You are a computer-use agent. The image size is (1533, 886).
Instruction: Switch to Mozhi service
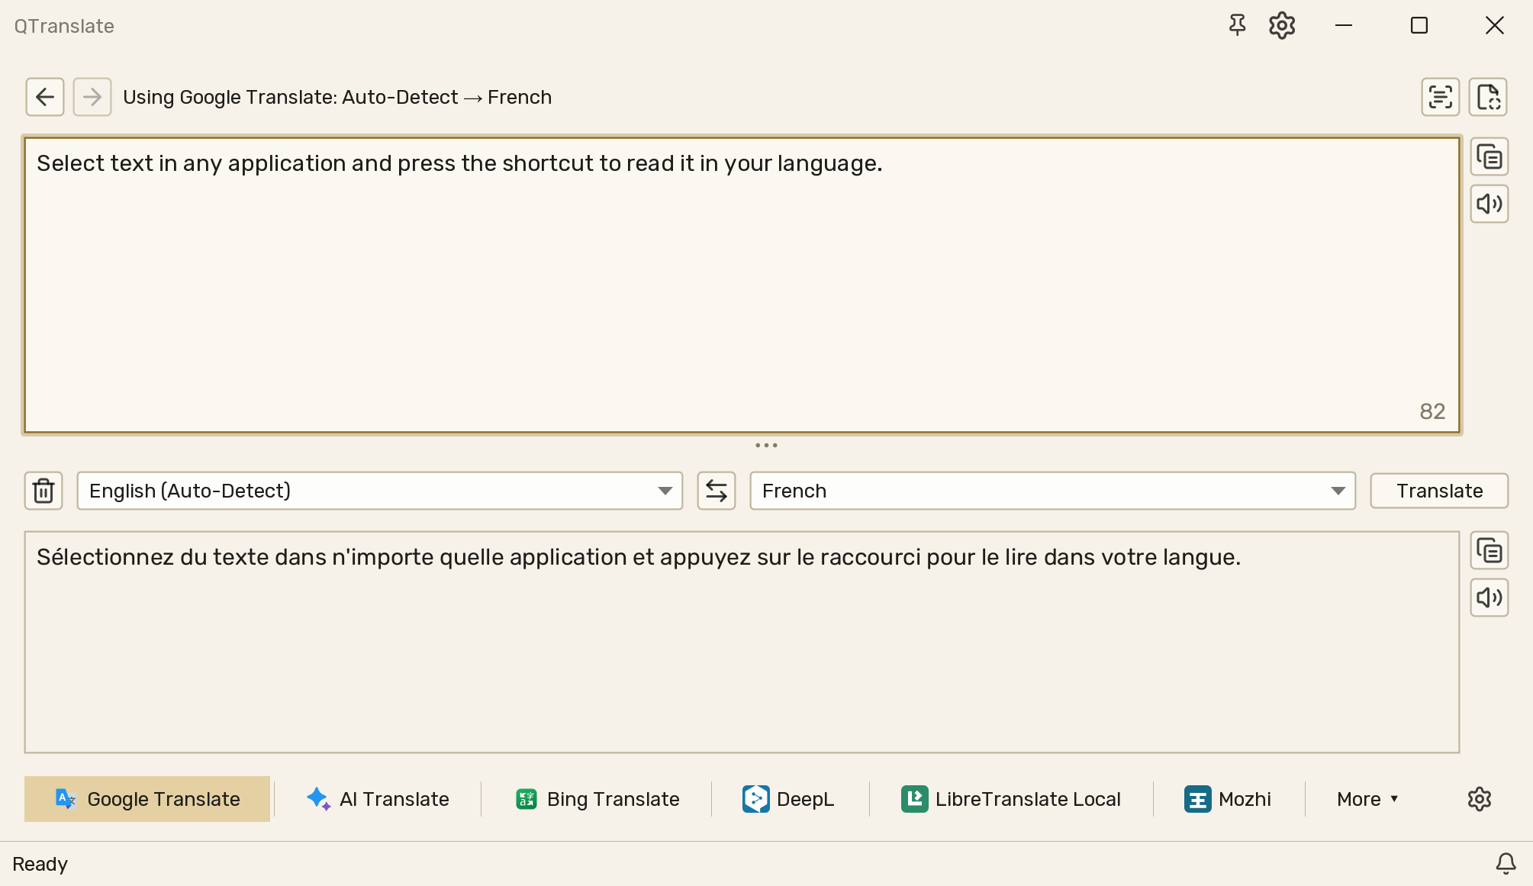point(1228,799)
